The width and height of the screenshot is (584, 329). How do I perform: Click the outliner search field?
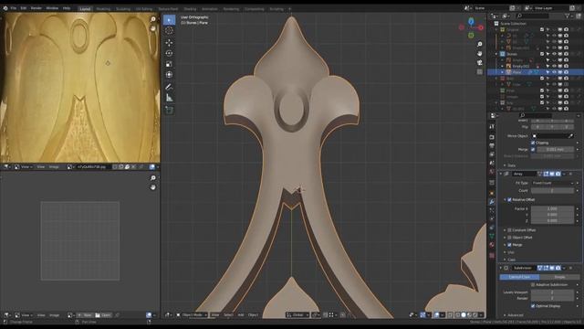[x=532, y=16]
